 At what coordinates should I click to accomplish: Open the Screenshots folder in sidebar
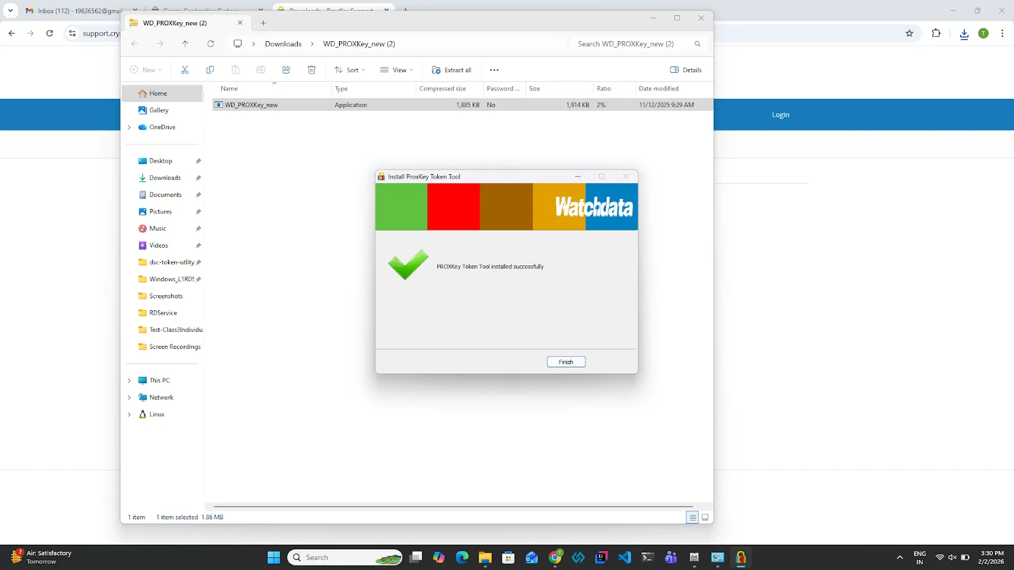165,296
